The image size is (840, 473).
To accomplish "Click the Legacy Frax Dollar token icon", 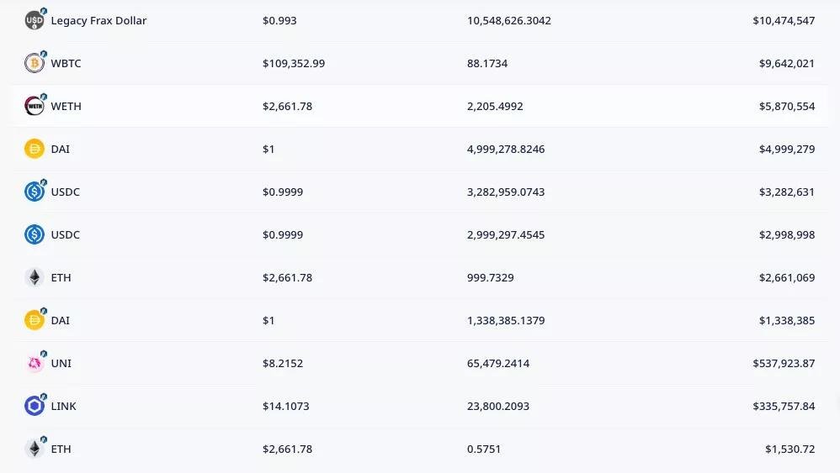I will click(x=35, y=20).
